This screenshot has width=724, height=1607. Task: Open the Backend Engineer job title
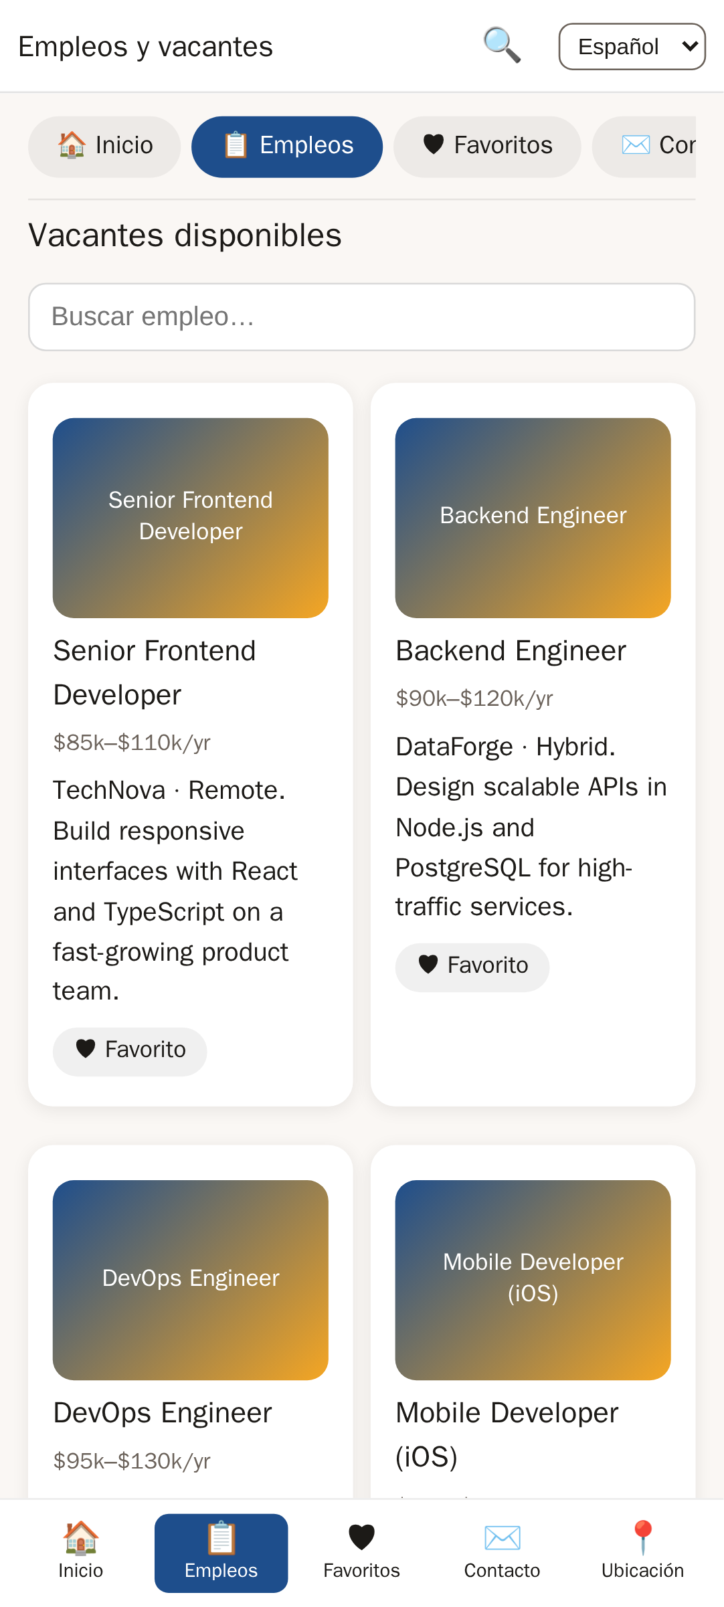(x=511, y=651)
